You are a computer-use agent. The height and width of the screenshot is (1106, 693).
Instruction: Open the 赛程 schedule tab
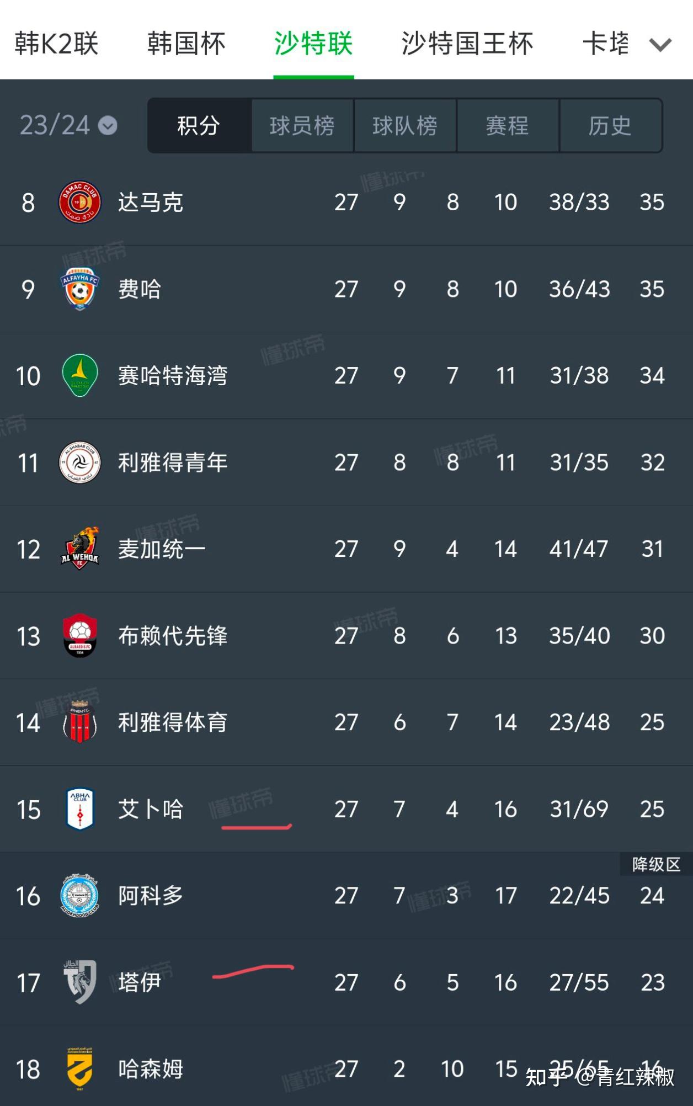pyautogui.click(x=507, y=125)
